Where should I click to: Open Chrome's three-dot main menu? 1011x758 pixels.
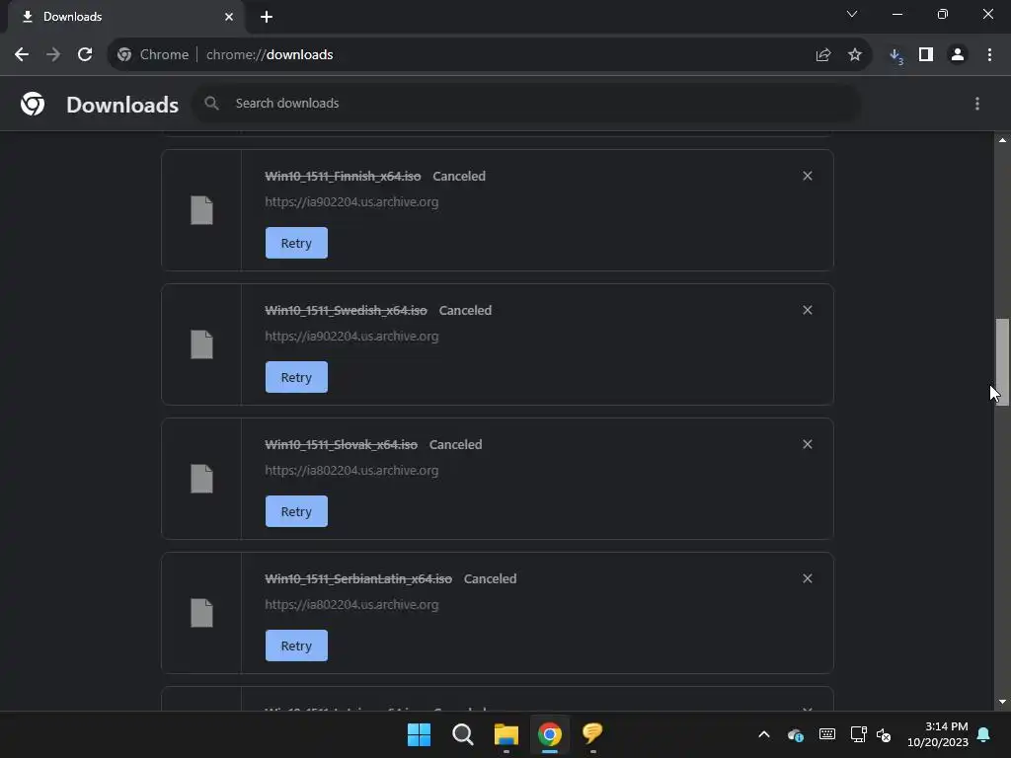tap(989, 55)
